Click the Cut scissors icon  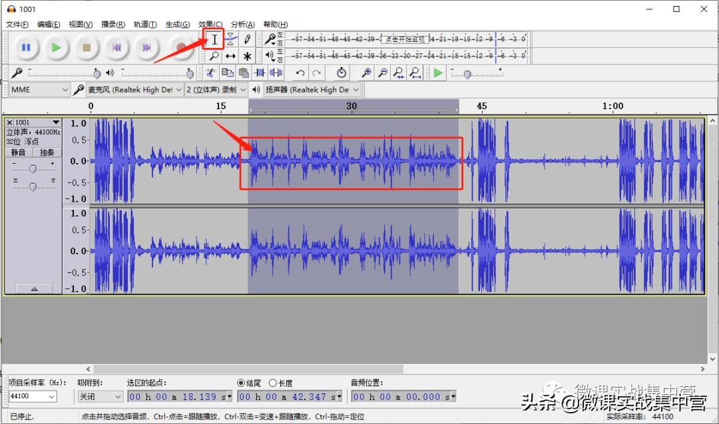pos(212,73)
